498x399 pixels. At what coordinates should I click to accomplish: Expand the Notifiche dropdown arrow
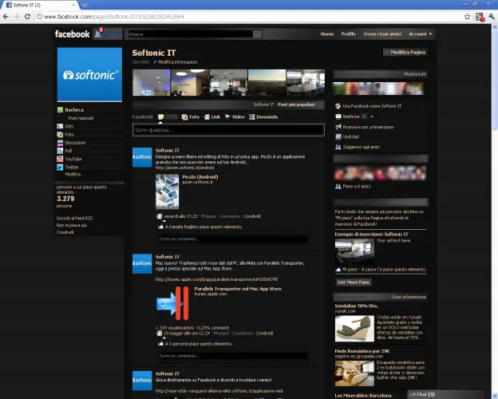coord(372,117)
